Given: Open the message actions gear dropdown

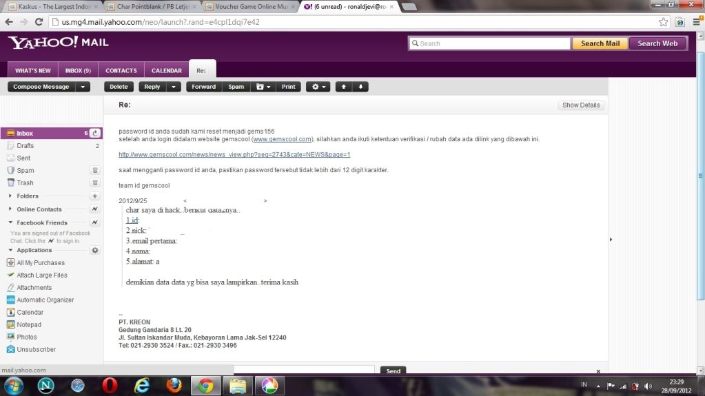Looking at the screenshot, I should coord(318,87).
